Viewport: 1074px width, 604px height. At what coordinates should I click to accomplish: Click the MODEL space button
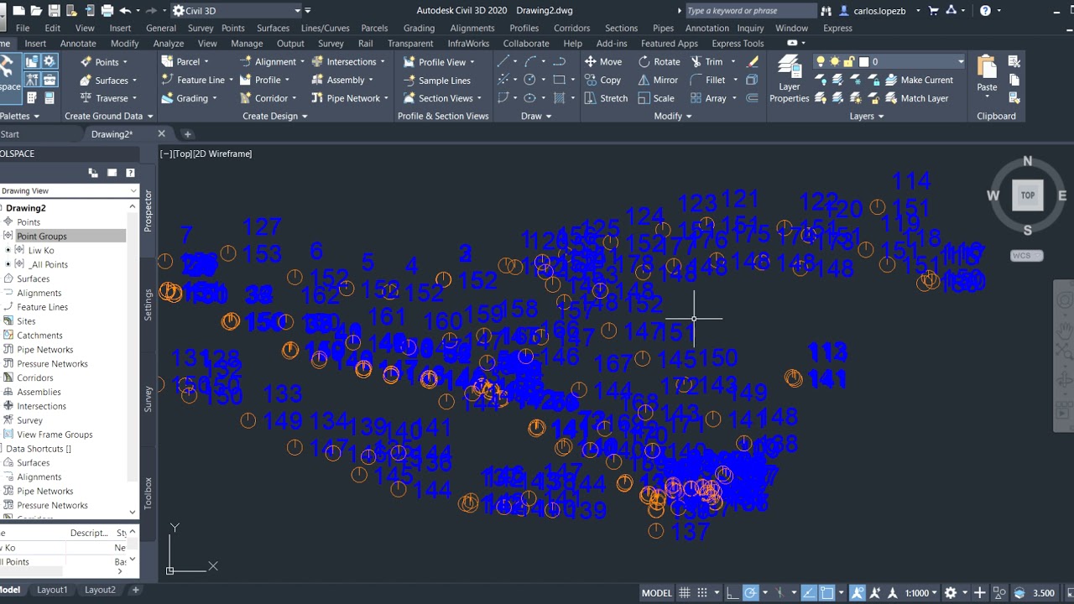656,592
